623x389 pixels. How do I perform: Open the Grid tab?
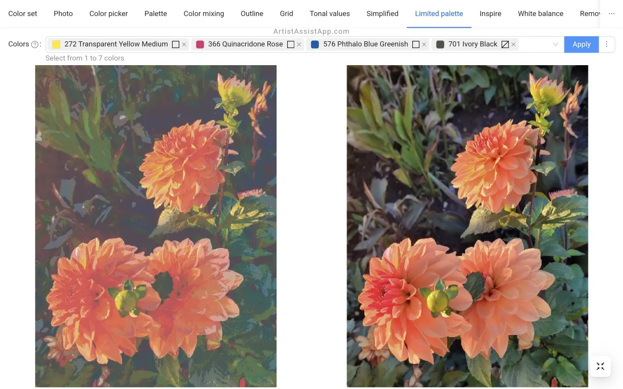point(287,14)
